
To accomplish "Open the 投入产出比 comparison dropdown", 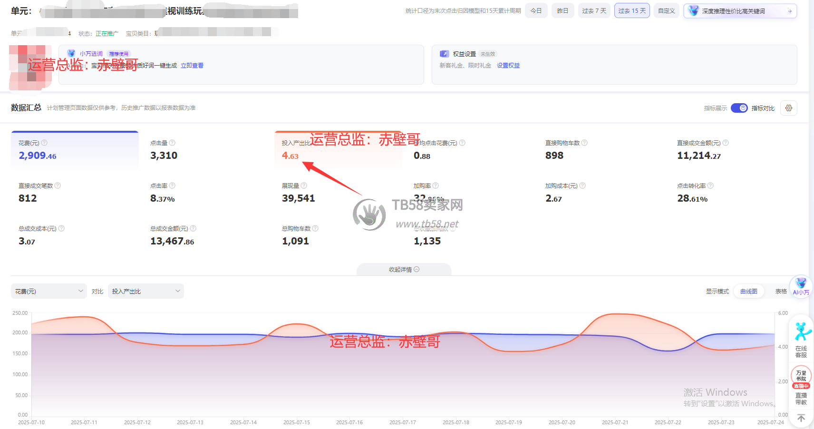I will [146, 291].
